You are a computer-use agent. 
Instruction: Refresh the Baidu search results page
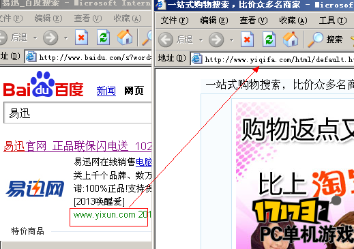tap(103, 38)
